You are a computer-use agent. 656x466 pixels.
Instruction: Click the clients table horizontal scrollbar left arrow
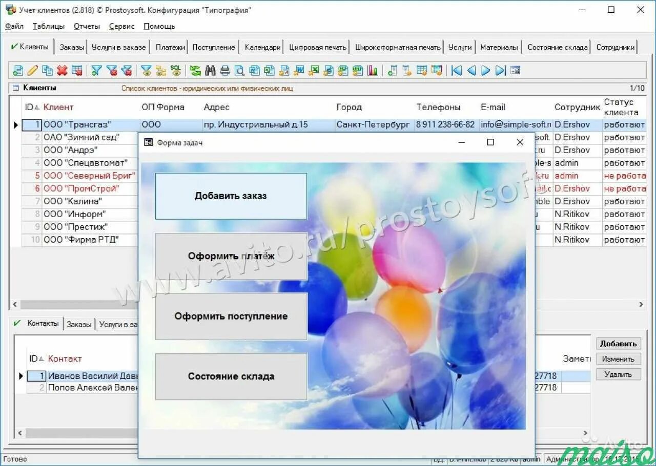(15, 304)
